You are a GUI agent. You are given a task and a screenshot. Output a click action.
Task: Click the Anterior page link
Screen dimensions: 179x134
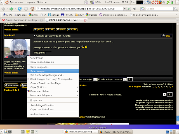coord(146,87)
